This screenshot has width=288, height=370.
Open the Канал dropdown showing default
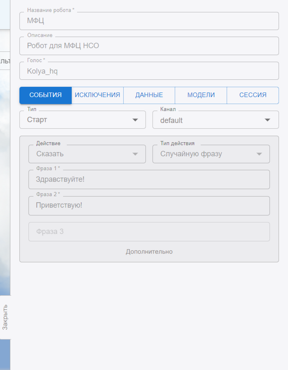coord(210,120)
